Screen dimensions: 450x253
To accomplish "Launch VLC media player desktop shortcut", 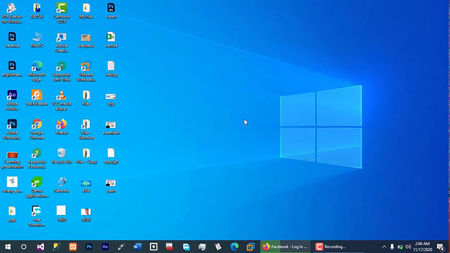I will pyautogui.click(x=62, y=101).
